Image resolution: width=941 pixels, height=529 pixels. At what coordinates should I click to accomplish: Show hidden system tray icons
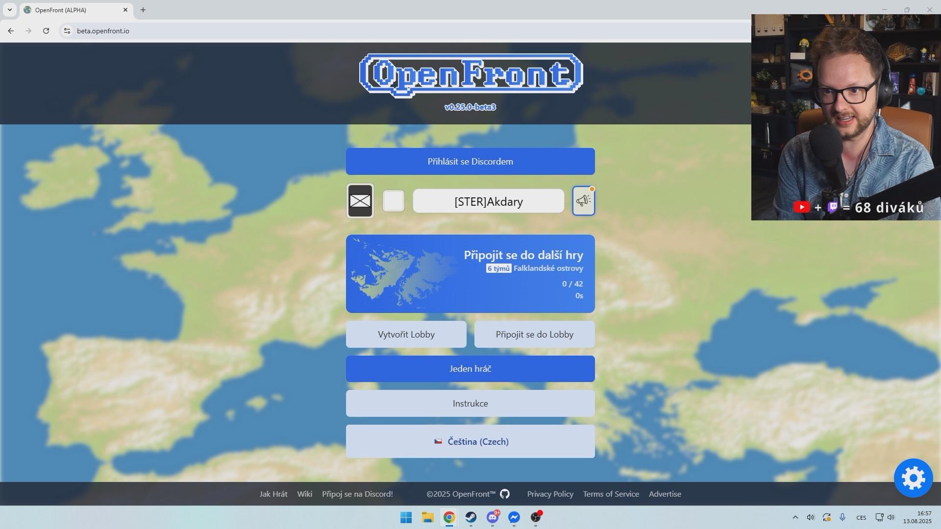[795, 517]
